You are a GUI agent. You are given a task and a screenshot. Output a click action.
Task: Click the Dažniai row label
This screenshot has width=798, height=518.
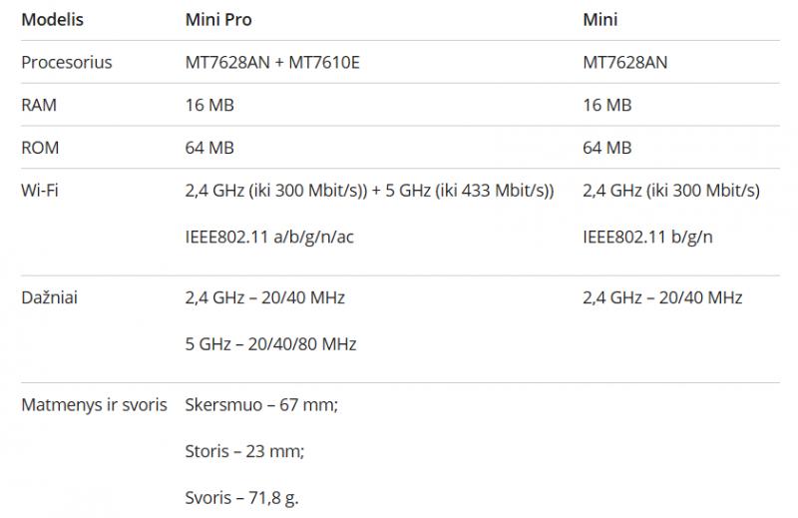49,297
